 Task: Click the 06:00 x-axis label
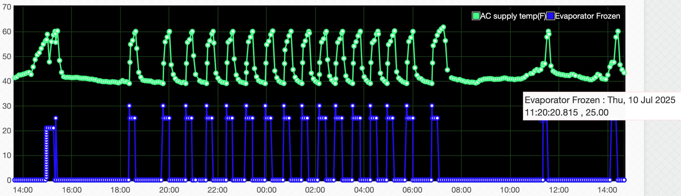[x=412, y=190]
